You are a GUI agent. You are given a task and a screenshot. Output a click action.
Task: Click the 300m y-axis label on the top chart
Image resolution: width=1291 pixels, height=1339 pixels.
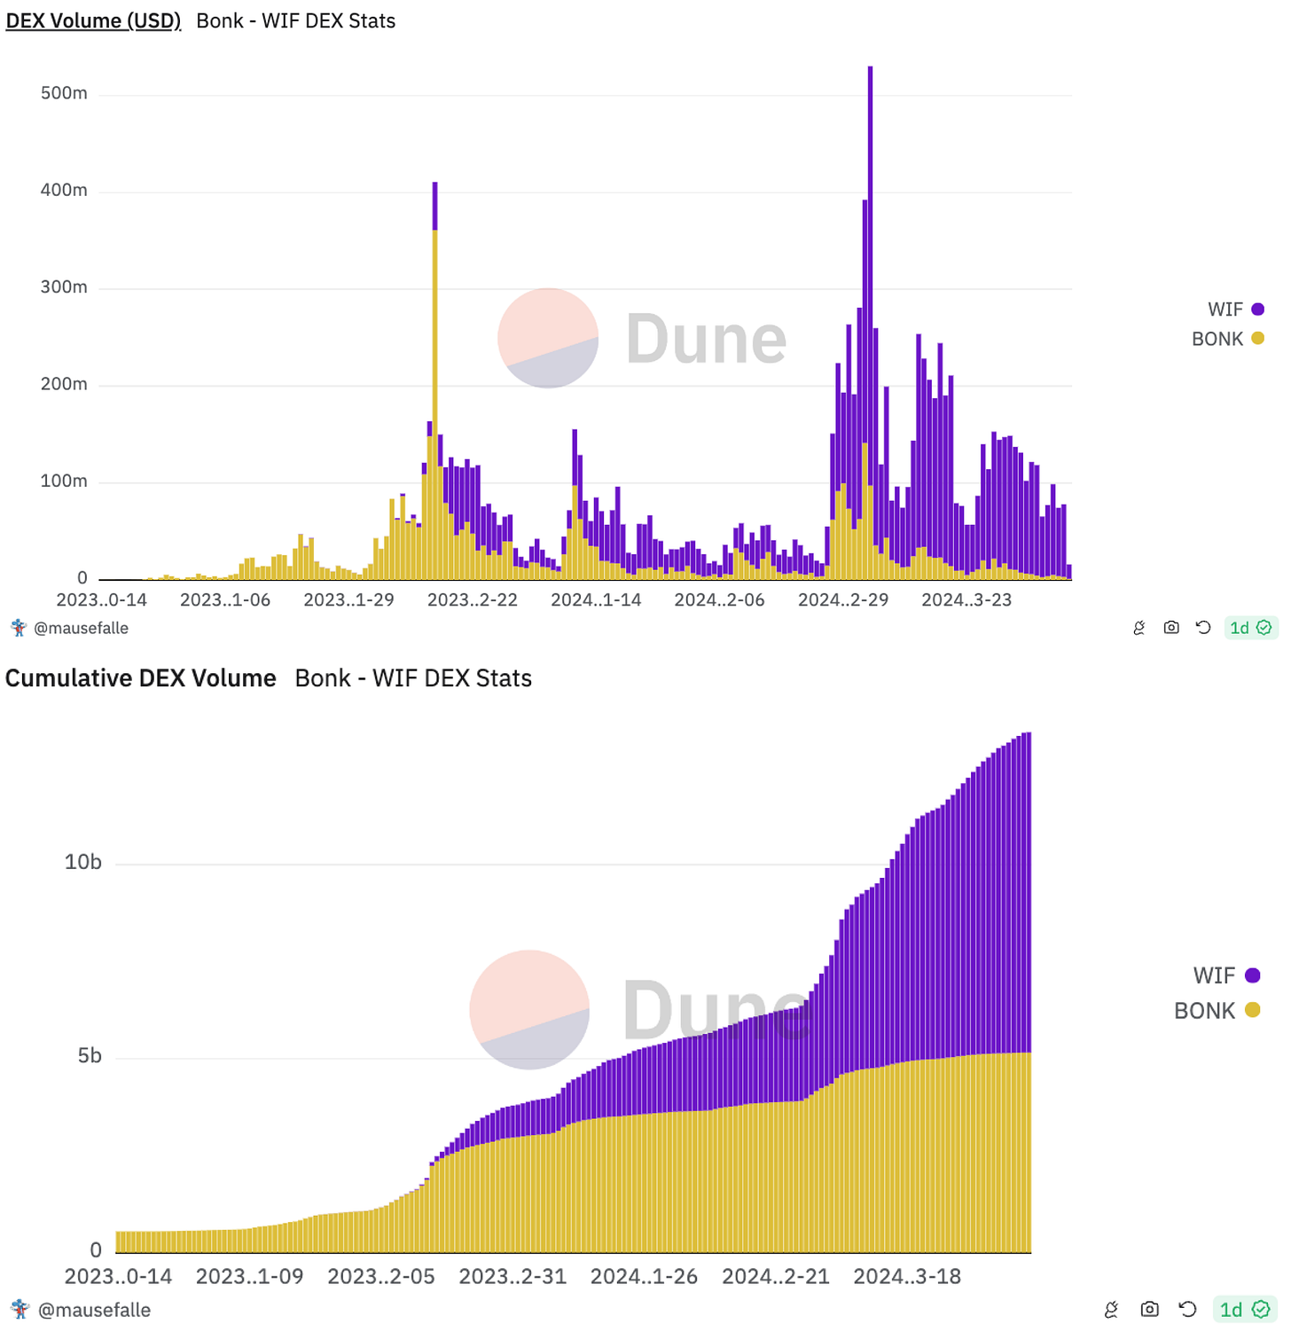[64, 286]
